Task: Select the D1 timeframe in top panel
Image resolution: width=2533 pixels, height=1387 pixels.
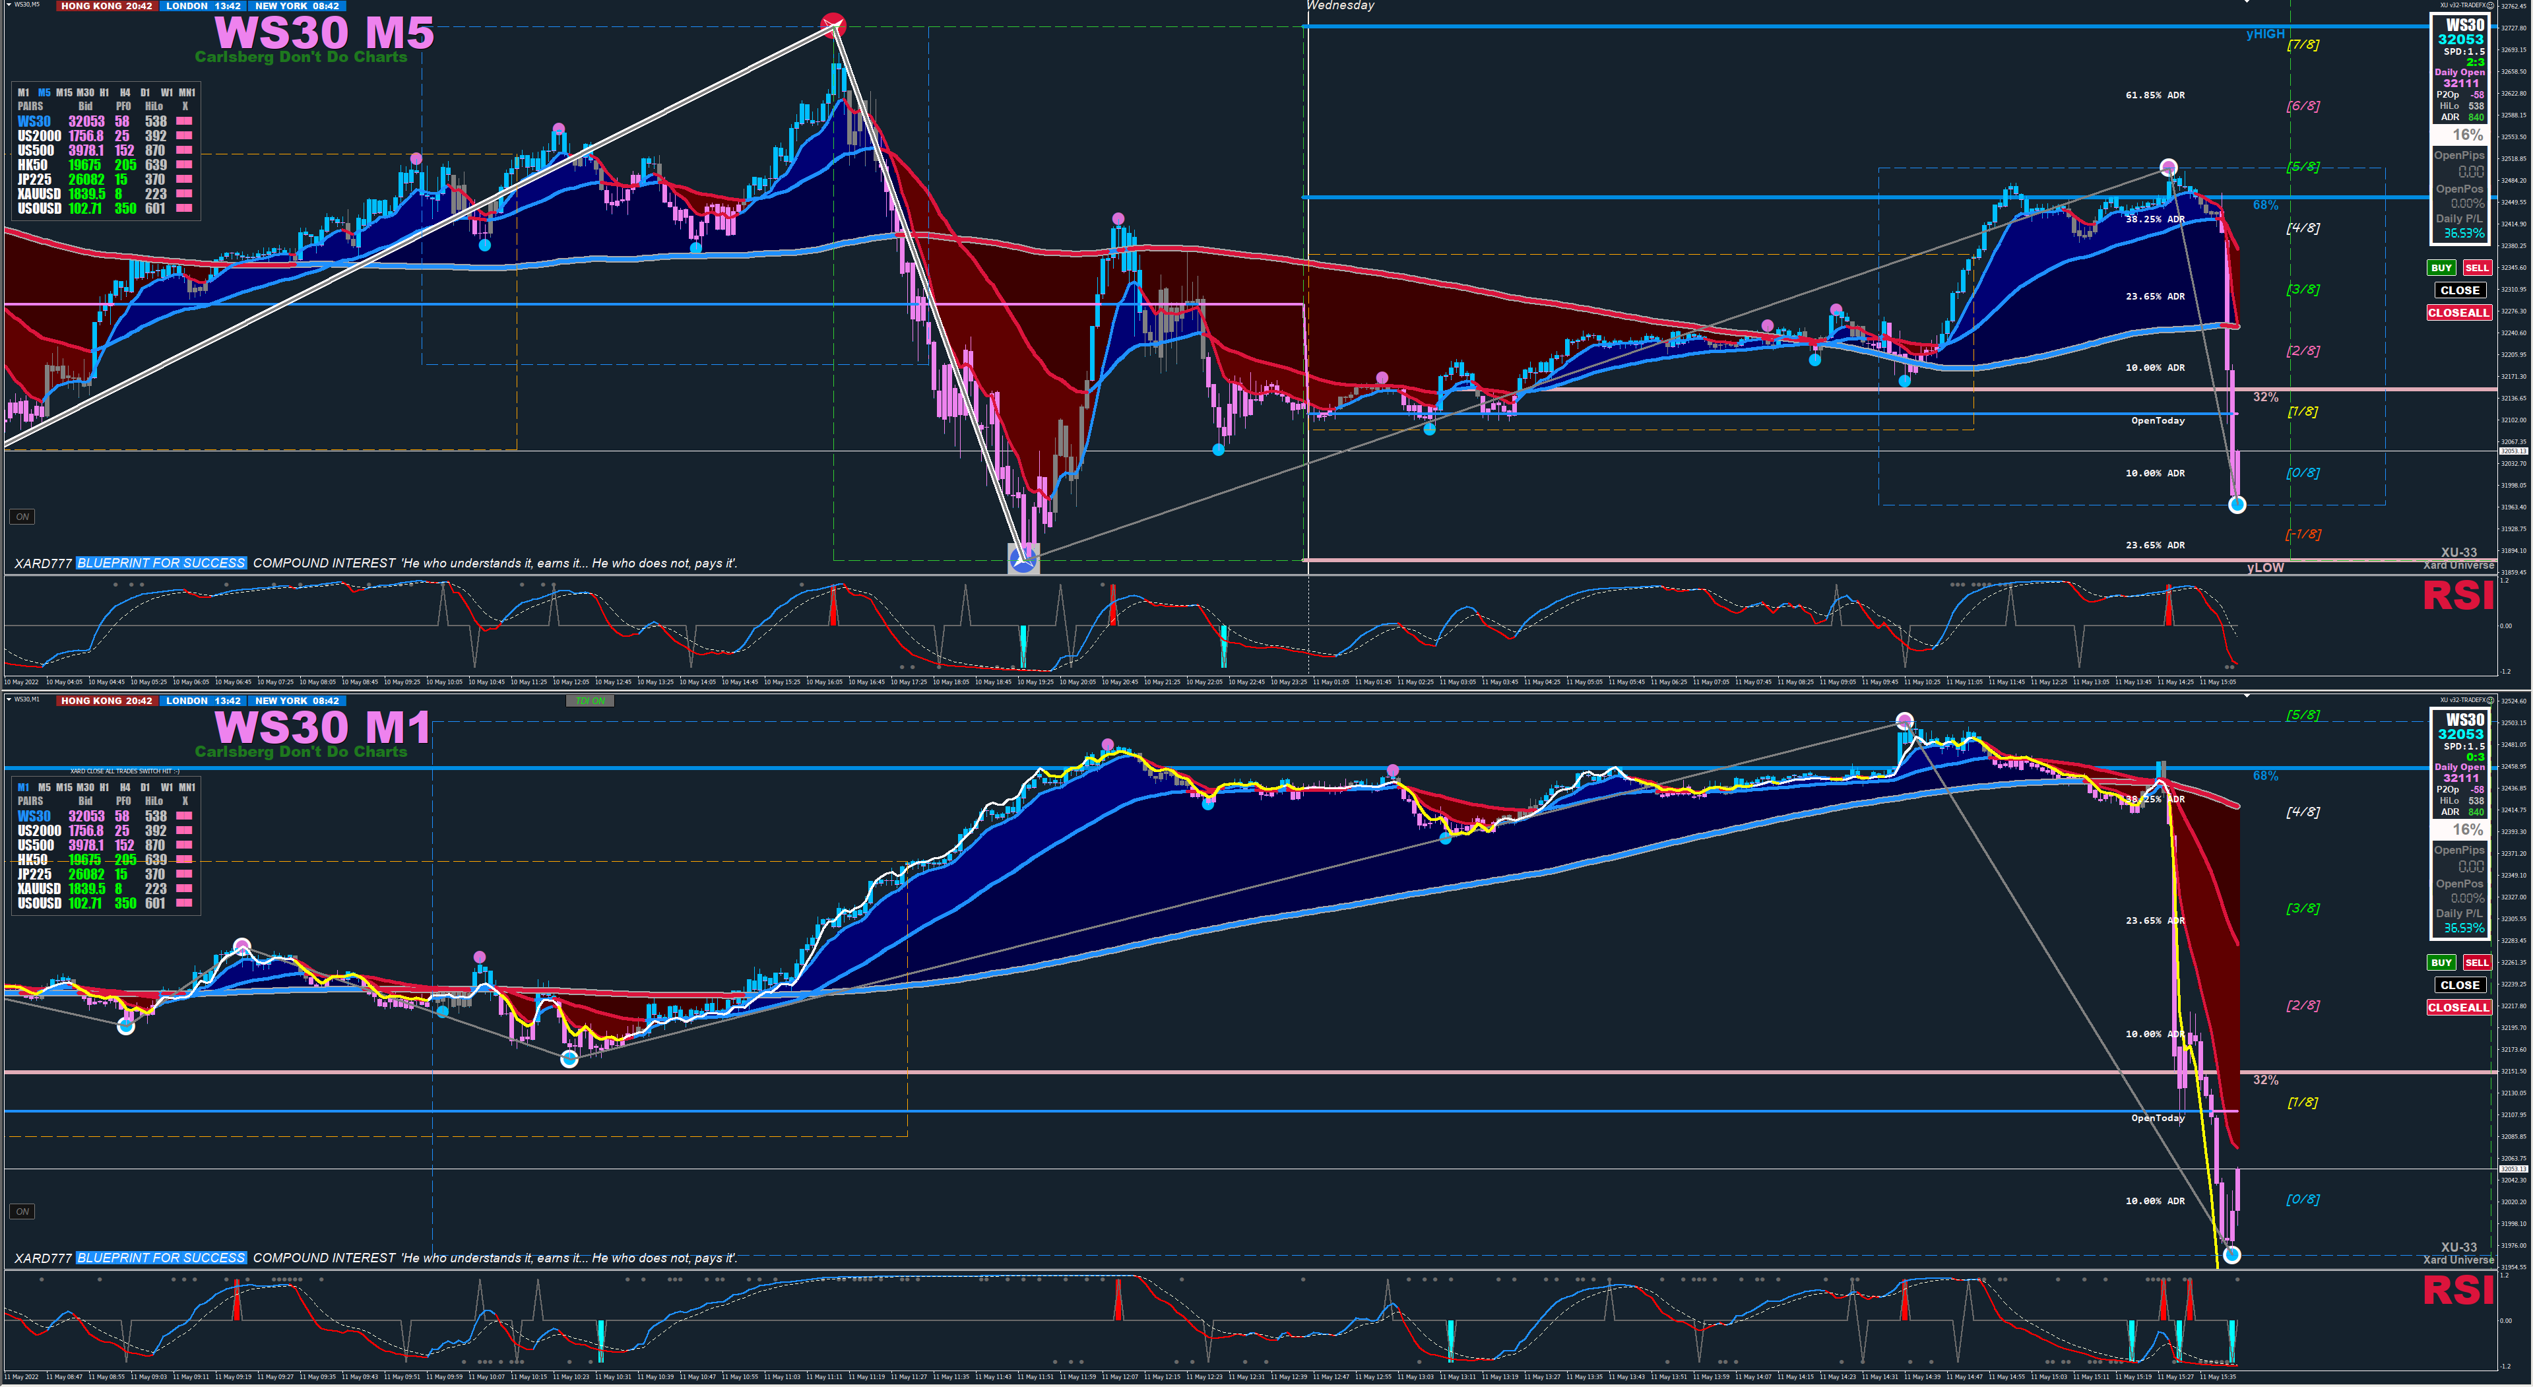Action: tap(146, 92)
